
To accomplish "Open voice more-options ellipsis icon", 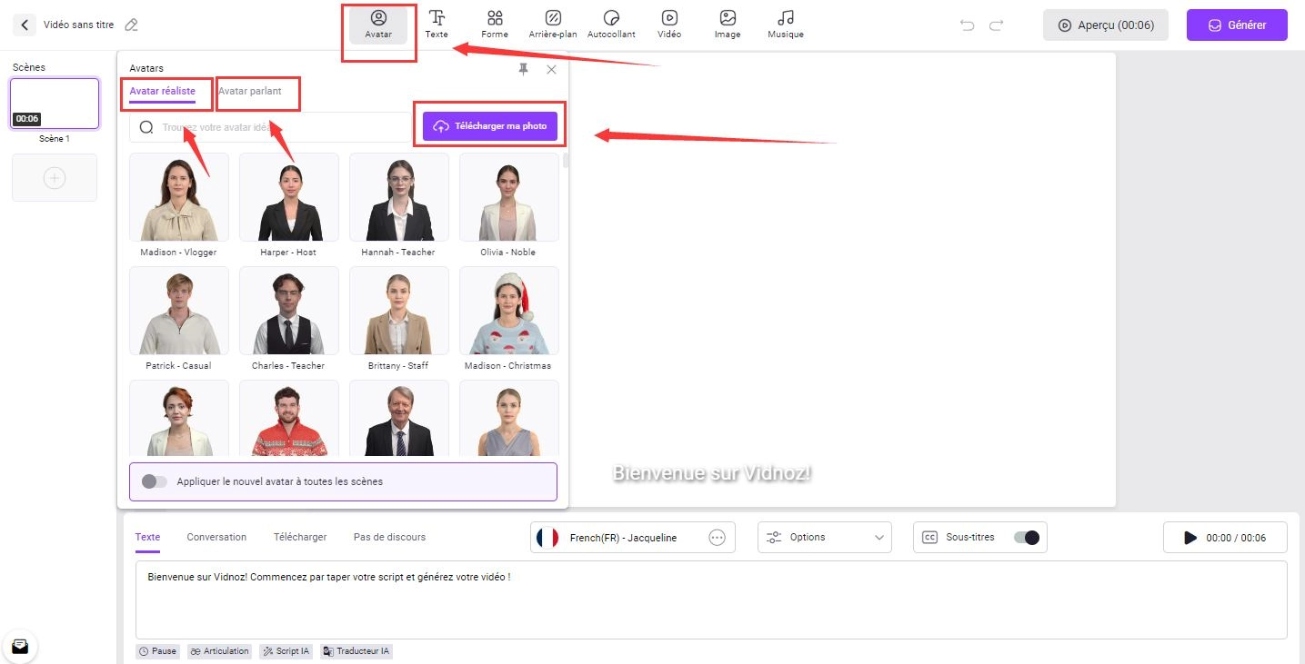I will [717, 538].
